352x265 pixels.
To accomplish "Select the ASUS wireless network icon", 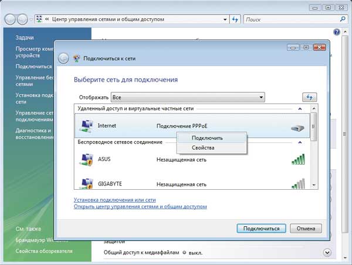I will (85, 159).
